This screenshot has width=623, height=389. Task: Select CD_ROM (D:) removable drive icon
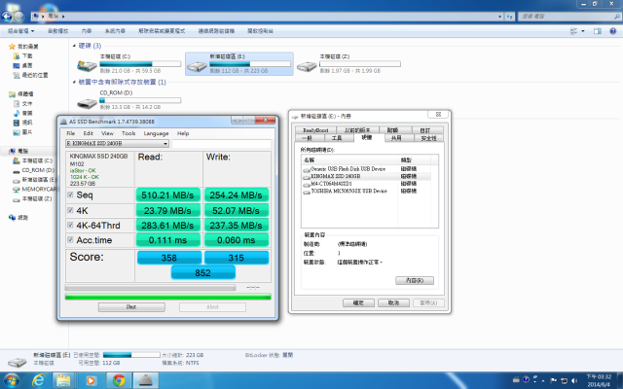pyautogui.click(x=87, y=103)
